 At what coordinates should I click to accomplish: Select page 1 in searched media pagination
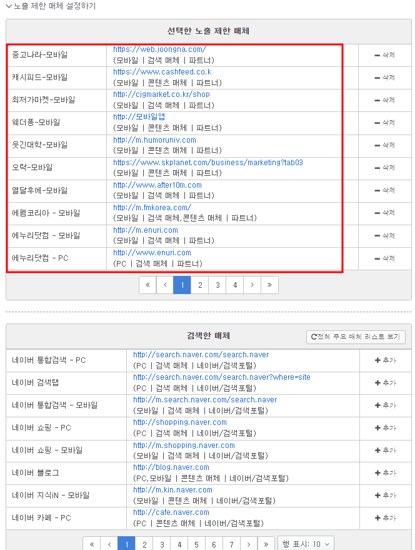pyautogui.click(x=126, y=544)
